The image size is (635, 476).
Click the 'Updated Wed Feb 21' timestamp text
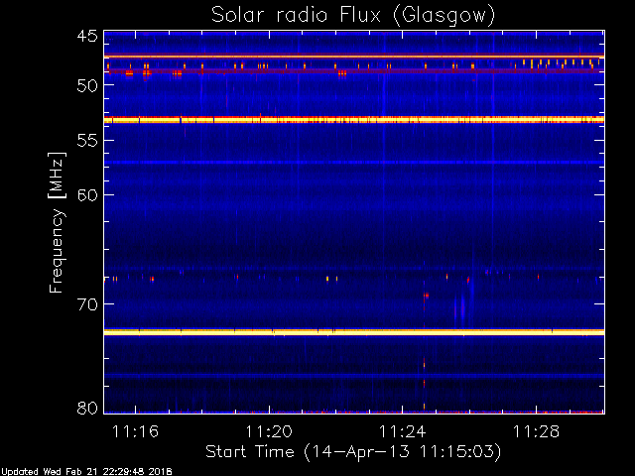(86, 472)
